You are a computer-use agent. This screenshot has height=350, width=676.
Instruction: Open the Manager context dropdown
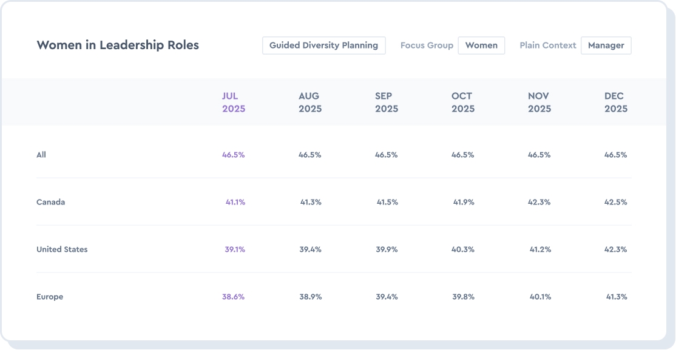tap(606, 45)
